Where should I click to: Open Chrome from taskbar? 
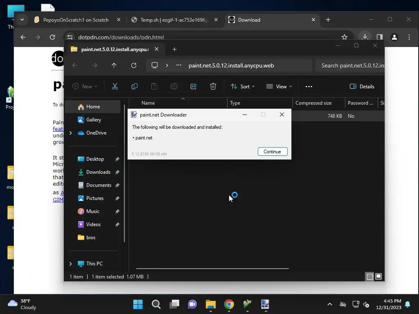coord(229,304)
